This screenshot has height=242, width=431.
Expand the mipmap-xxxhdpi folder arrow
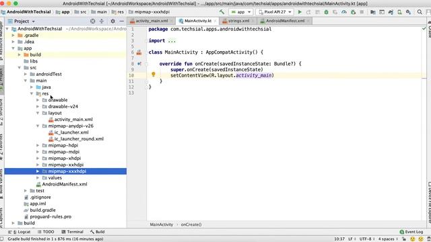click(38, 171)
